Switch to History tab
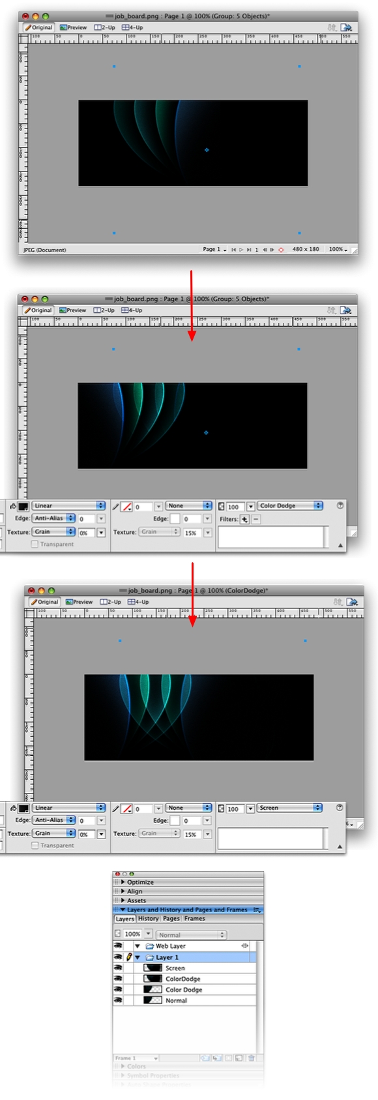378x1100 pixels. click(x=148, y=918)
